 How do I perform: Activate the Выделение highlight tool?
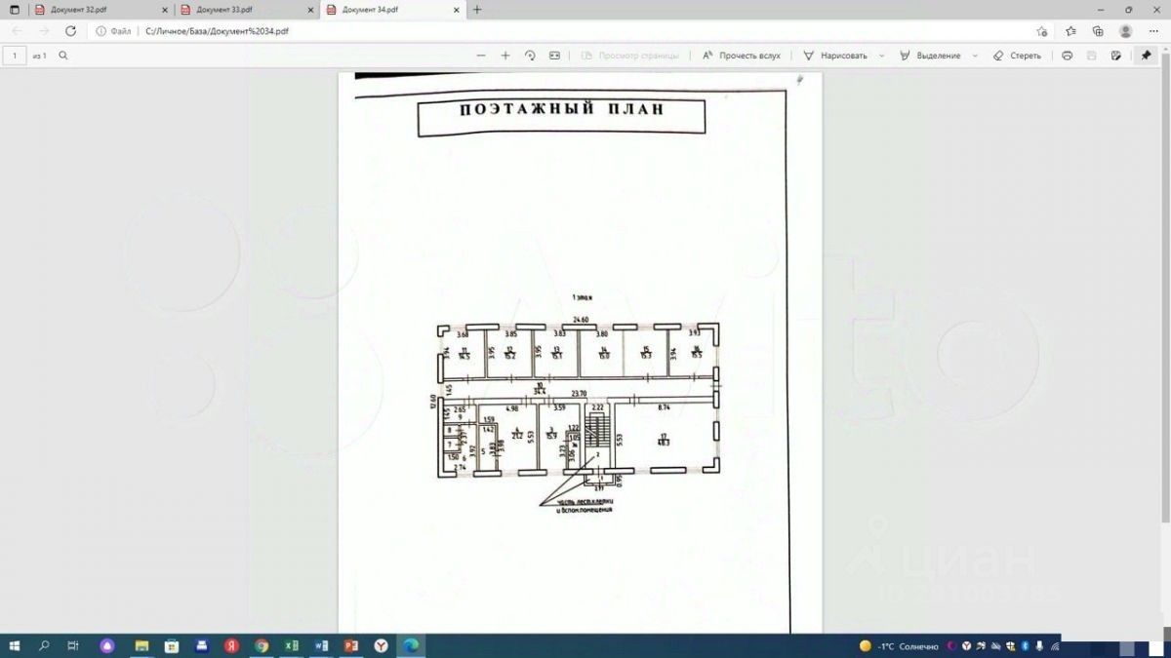click(x=931, y=56)
